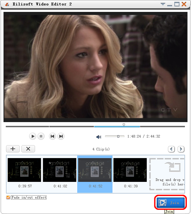Click the playback position marker on timeline
191x214 pixels.
[124, 124]
